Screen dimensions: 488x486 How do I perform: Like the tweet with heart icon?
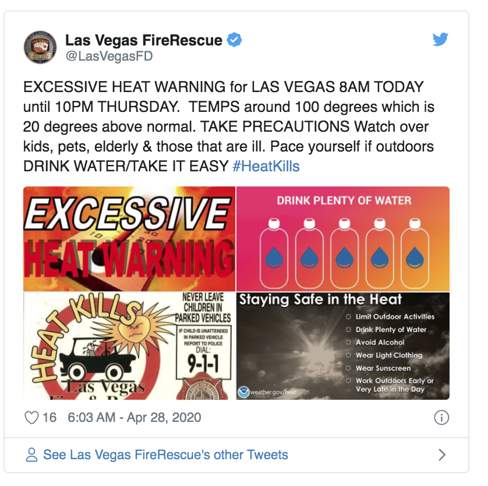31,417
